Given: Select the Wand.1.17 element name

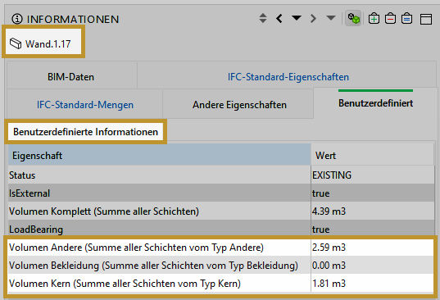Looking at the screenshot, I should [x=48, y=43].
